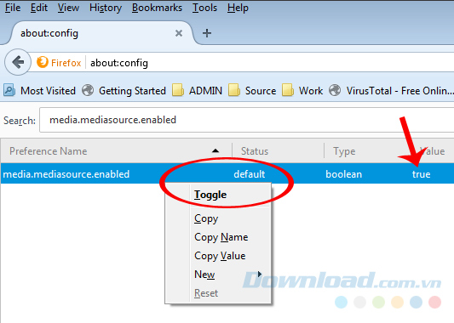
Task: Choose Copy Name in context menu
Action: (x=218, y=237)
